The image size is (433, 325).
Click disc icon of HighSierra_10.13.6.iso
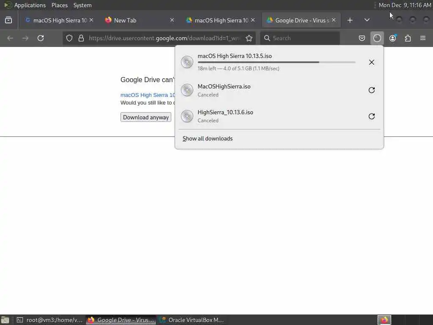[187, 116]
